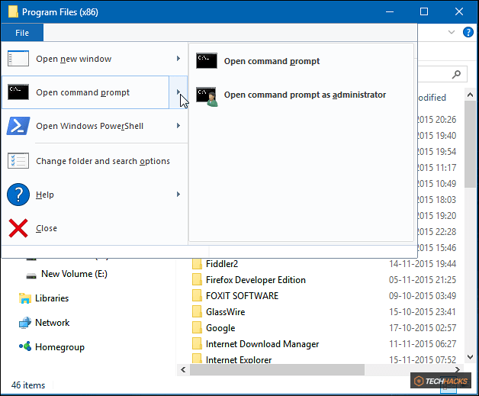Click the red X Close icon
The height and width of the screenshot is (396, 479).
coord(18,228)
